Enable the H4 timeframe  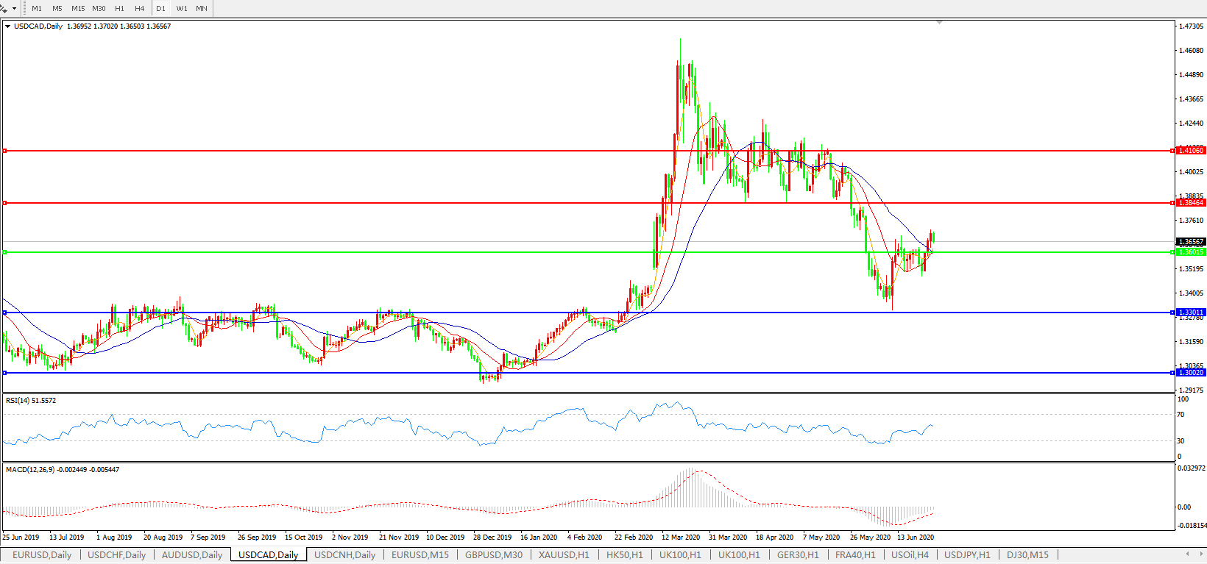point(140,8)
